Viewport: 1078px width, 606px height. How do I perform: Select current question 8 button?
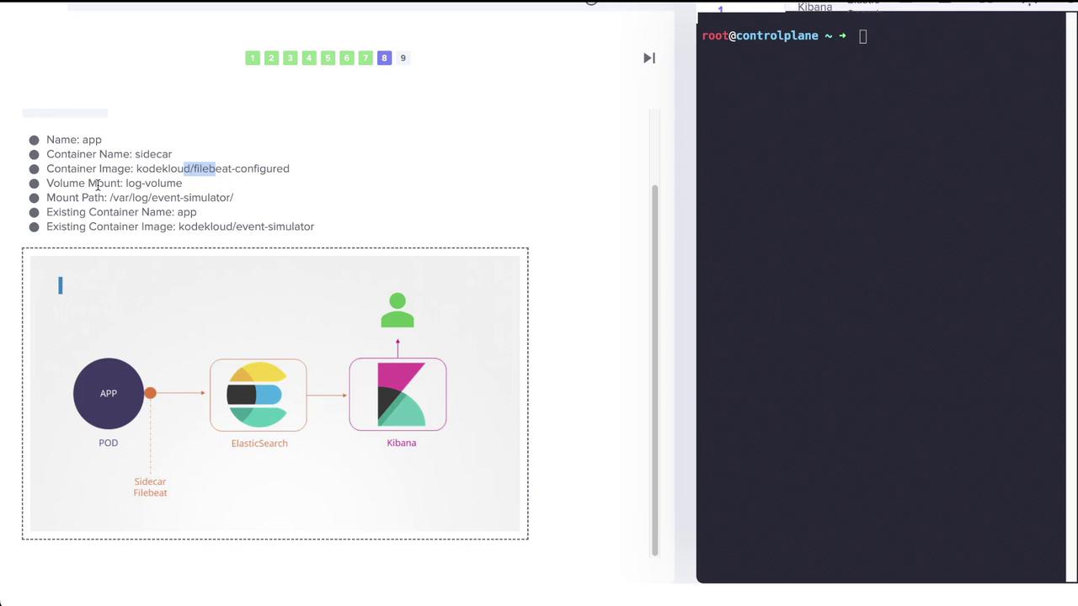(384, 58)
